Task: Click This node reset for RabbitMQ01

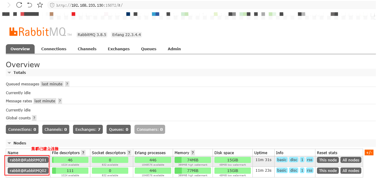Action: click(328, 160)
